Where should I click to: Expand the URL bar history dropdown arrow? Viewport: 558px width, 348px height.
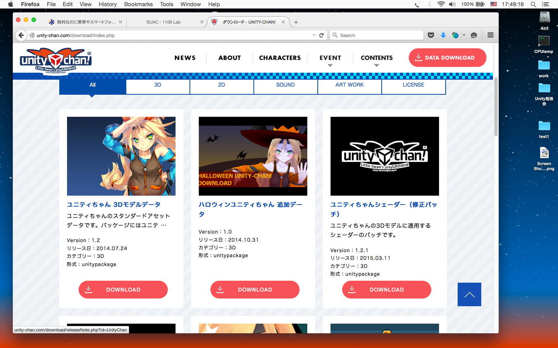tap(314, 35)
